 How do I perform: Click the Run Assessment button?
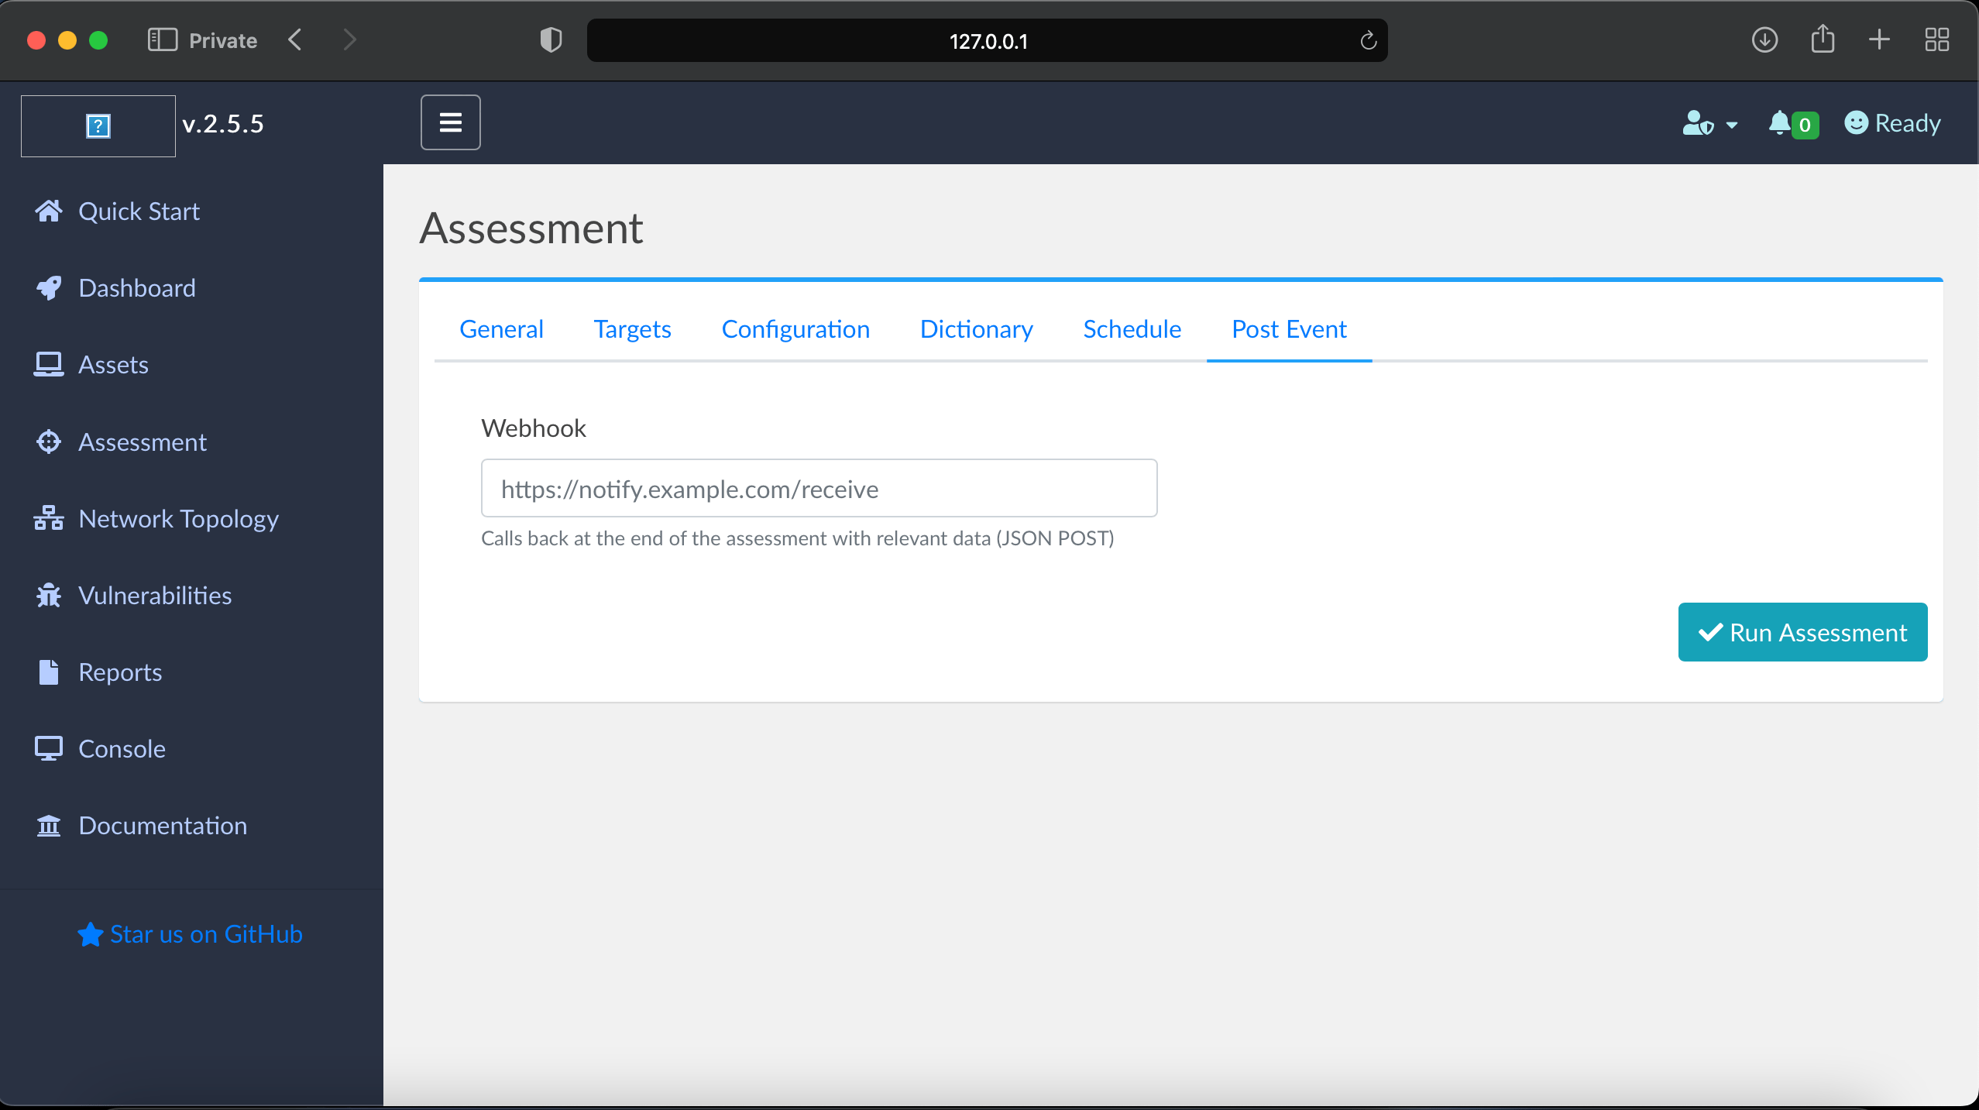[1802, 632]
